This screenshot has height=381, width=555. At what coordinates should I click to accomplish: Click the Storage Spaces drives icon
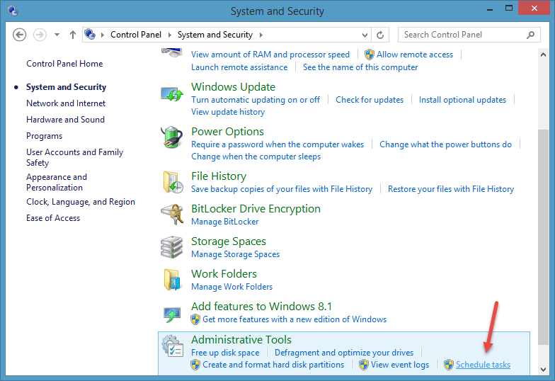point(173,248)
